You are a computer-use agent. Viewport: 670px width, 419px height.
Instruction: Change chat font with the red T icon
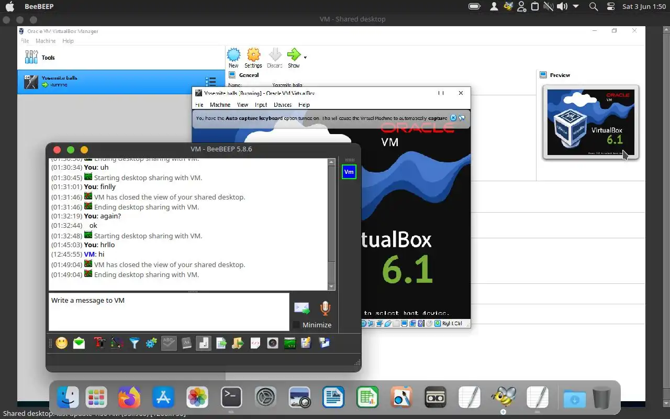99,343
